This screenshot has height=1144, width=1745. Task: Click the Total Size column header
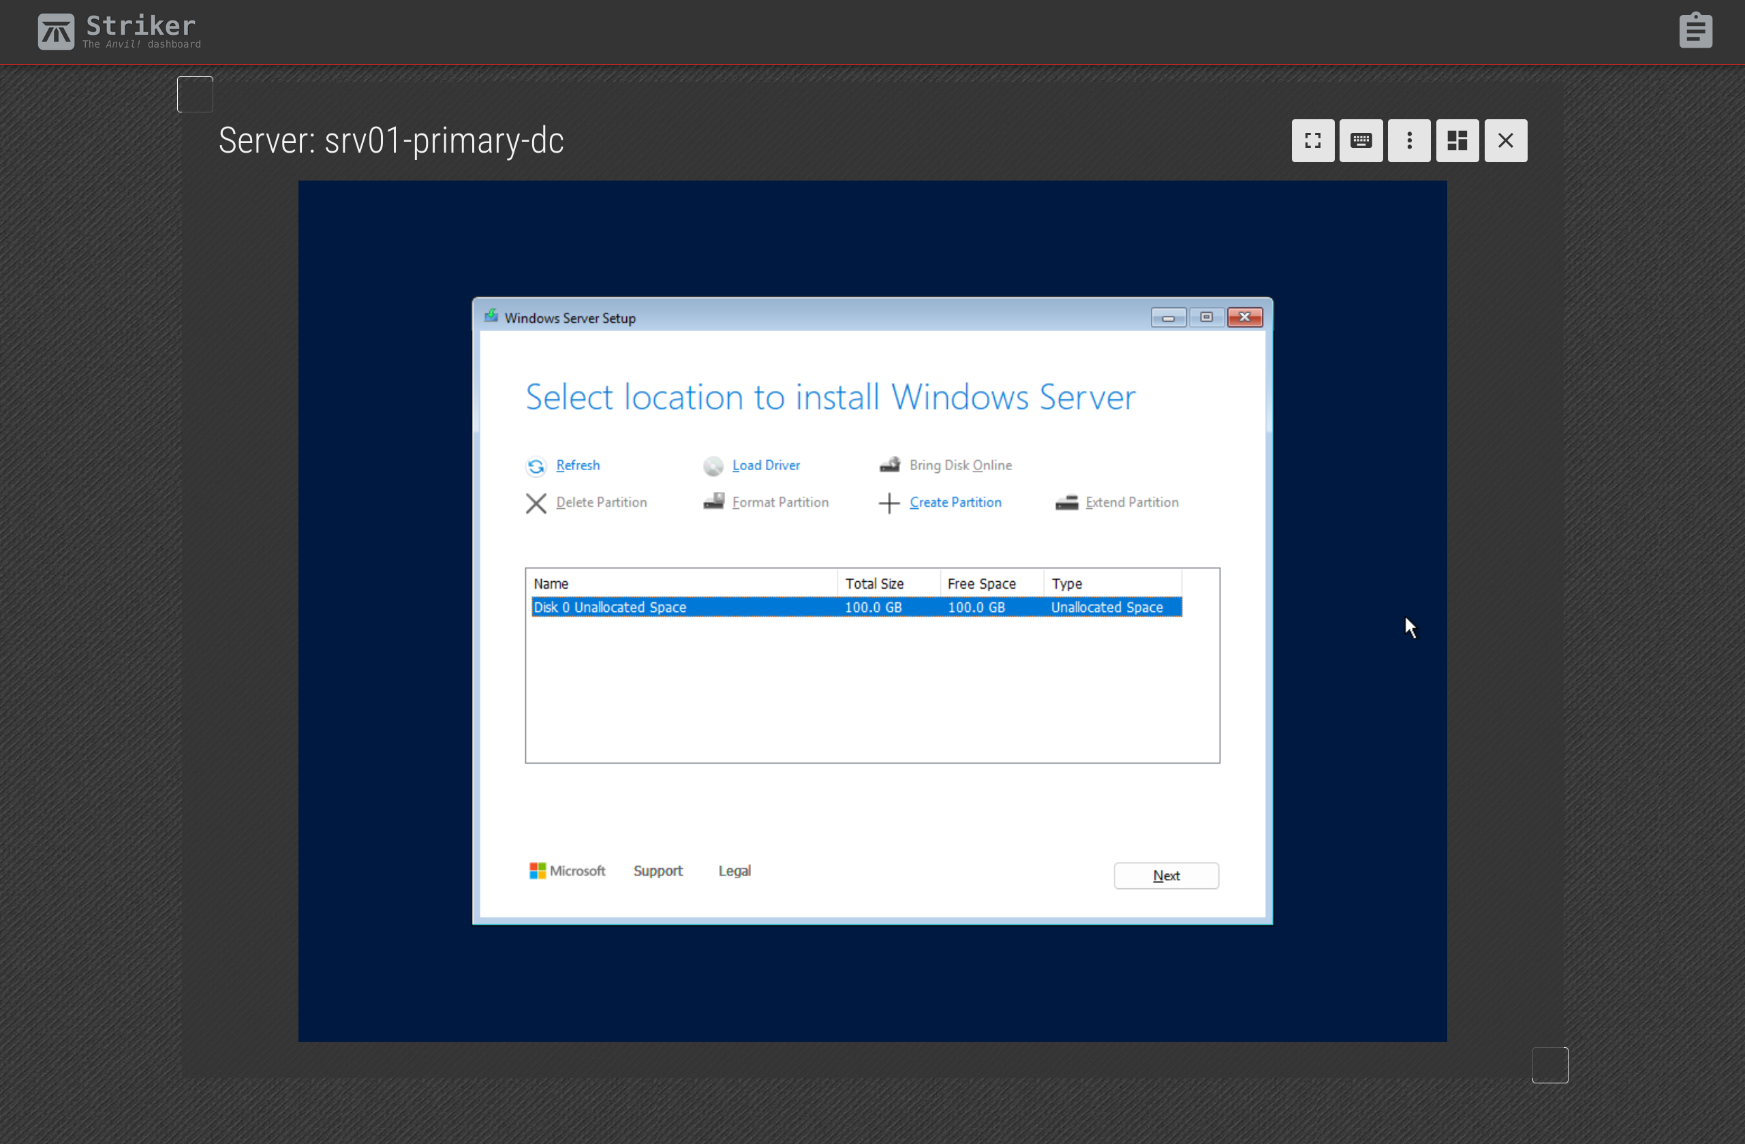(x=889, y=584)
